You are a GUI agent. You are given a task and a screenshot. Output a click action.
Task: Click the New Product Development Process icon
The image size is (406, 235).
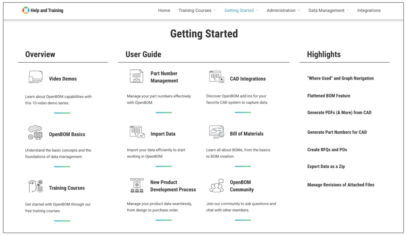[137, 185]
